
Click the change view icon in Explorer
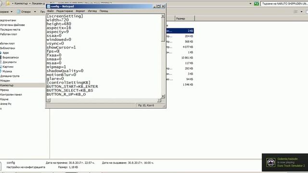[295, 12]
